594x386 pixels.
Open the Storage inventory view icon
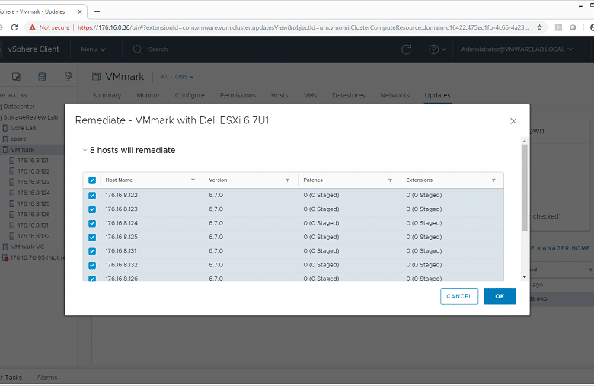click(x=42, y=77)
